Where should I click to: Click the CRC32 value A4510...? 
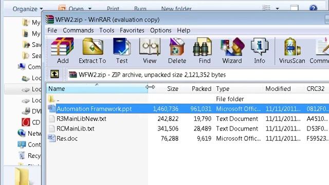317,119
